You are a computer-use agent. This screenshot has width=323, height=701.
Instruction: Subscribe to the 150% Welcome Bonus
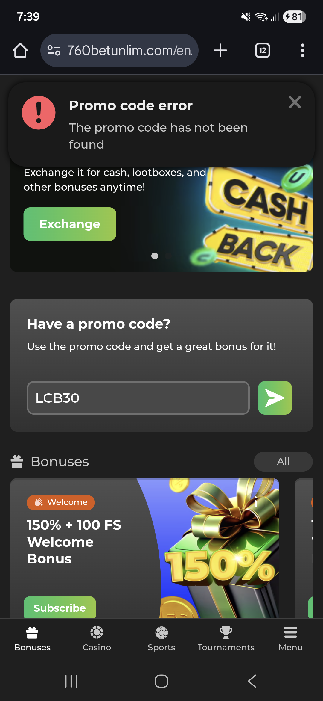click(x=60, y=608)
